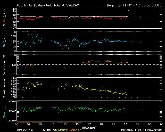Image resolution: width=165 pixels, height=132 pixels.
Task: Click the 'start DOY: 137' text
Action: pyautogui.click(x=25, y=130)
